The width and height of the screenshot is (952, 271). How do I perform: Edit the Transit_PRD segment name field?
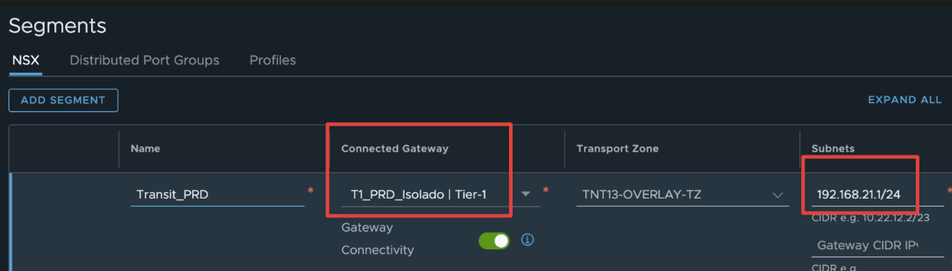[217, 194]
